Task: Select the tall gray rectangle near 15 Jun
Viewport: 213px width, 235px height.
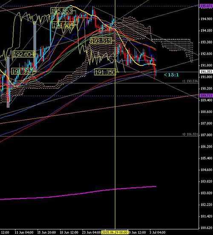Action: 35,46
